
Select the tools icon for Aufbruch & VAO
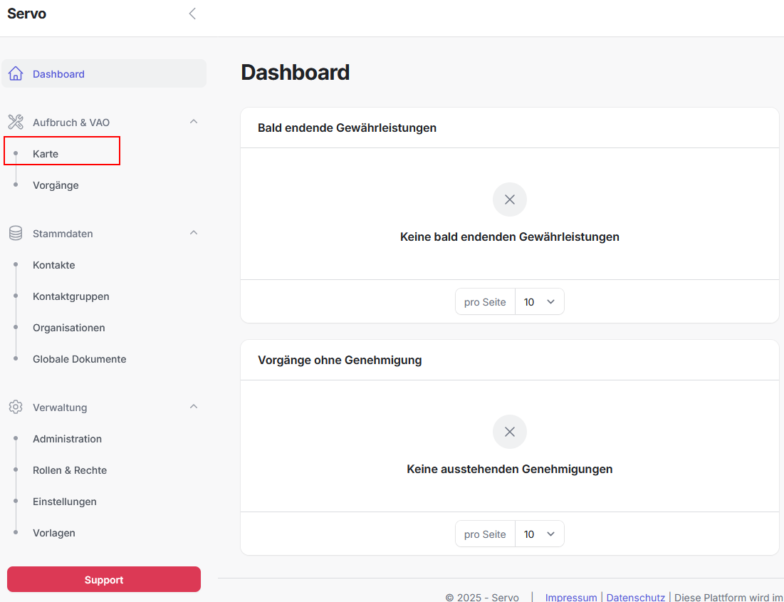(x=15, y=121)
